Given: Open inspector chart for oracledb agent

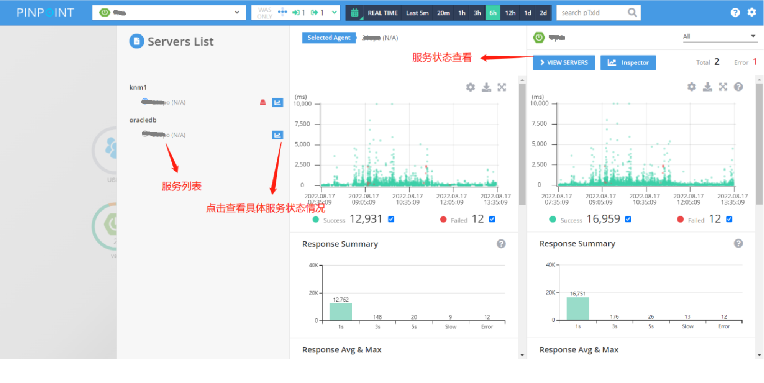Looking at the screenshot, I should pyautogui.click(x=277, y=135).
